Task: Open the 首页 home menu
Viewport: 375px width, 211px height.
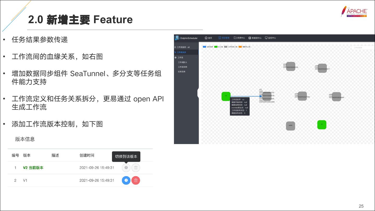Action: (209, 38)
